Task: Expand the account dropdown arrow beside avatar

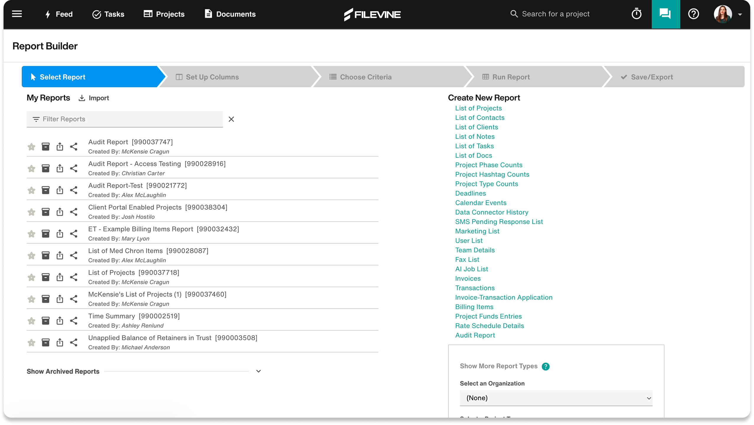Action: tap(740, 14)
